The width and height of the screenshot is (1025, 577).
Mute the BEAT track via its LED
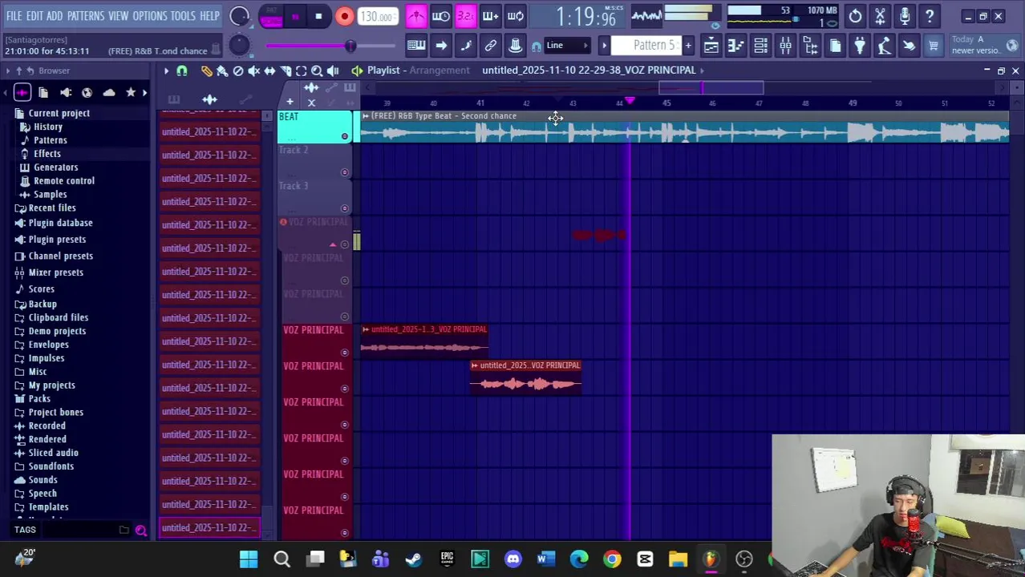tap(345, 136)
